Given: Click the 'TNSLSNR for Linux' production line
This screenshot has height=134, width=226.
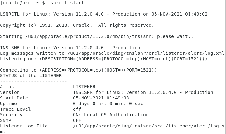Looking at the screenshot, I should click(x=70, y=48).
